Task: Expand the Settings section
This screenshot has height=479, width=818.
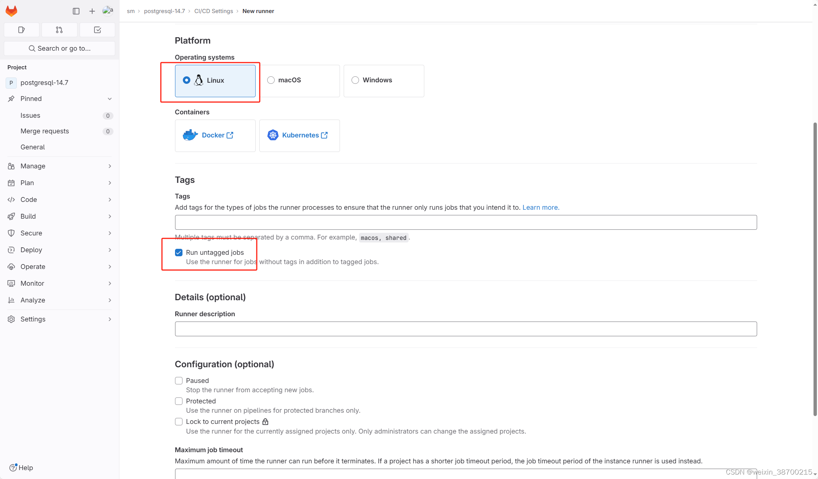Action: coord(109,319)
